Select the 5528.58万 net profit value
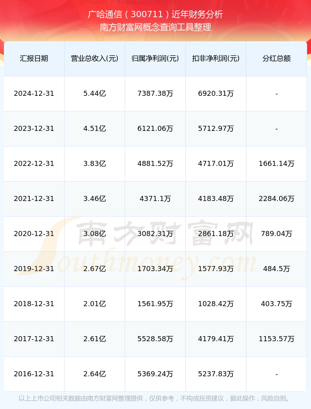Screen dimensions: 311x409 click(x=155, y=339)
